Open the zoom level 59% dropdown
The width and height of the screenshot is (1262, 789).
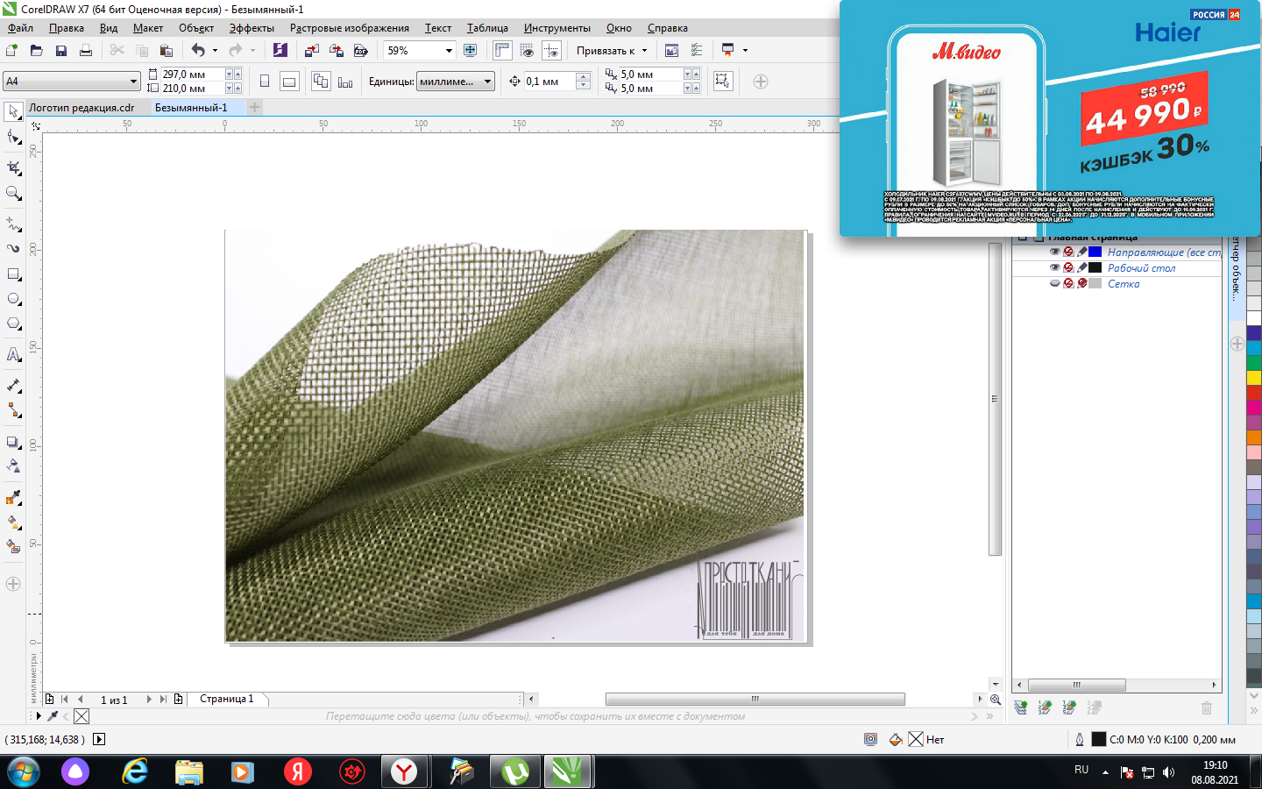point(449,51)
